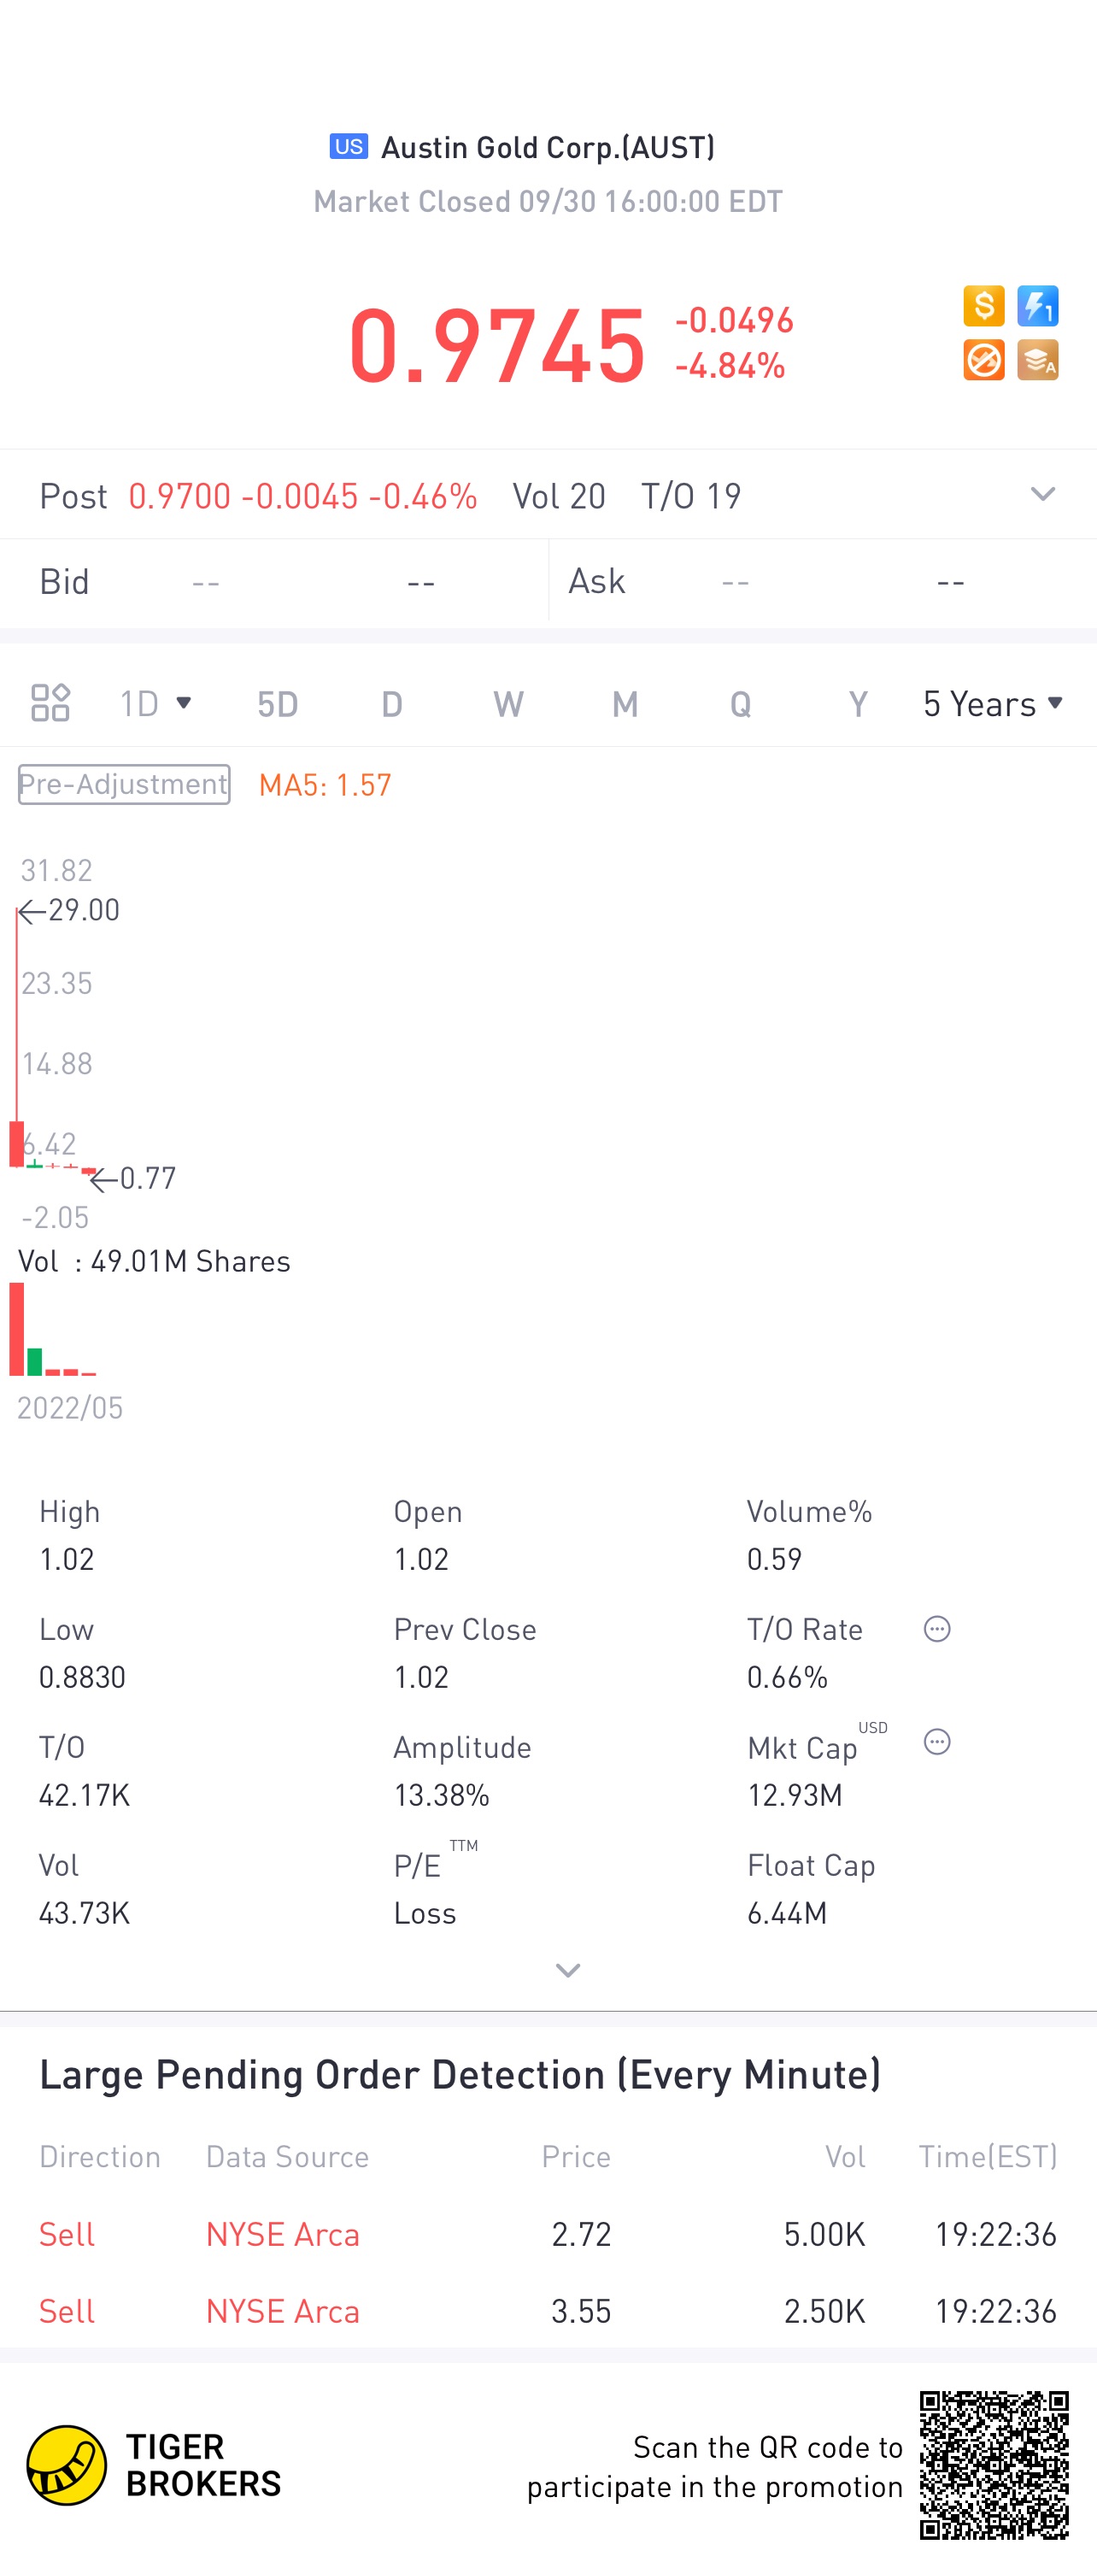
Task: Tap the first NYSE Arca sell order row
Action: click(548, 2234)
